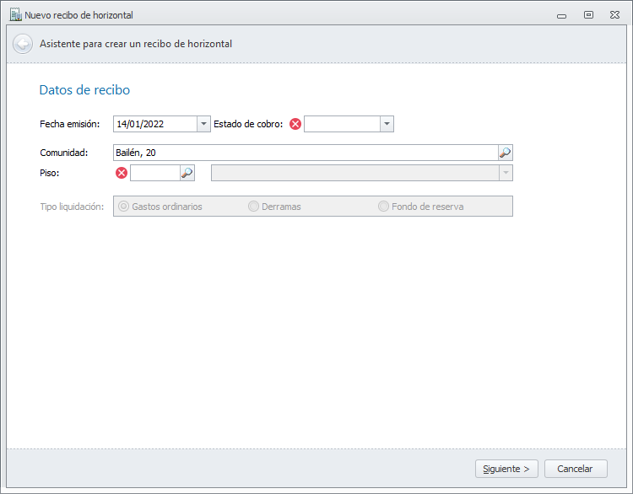Focus the Comunidad field showing Bailén, 20
The image size is (633, 494).
tap(306, 153)
